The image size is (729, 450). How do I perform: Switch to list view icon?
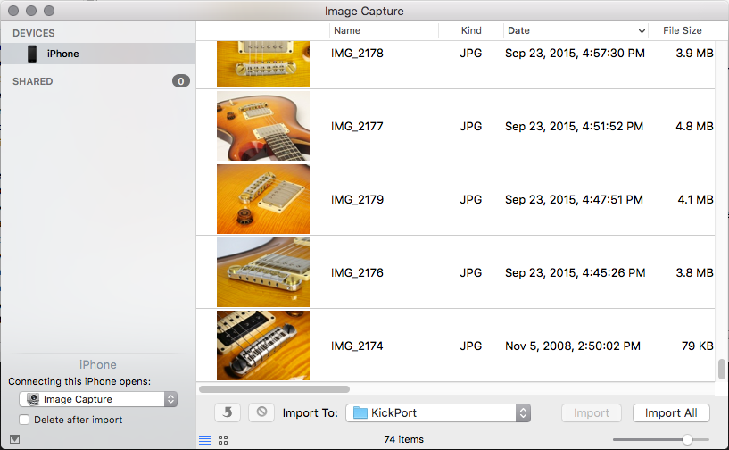205,440
